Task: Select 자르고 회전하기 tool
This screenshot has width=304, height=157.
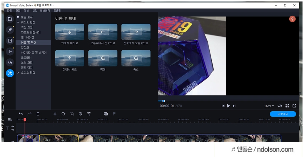Action: coord(31,33)
